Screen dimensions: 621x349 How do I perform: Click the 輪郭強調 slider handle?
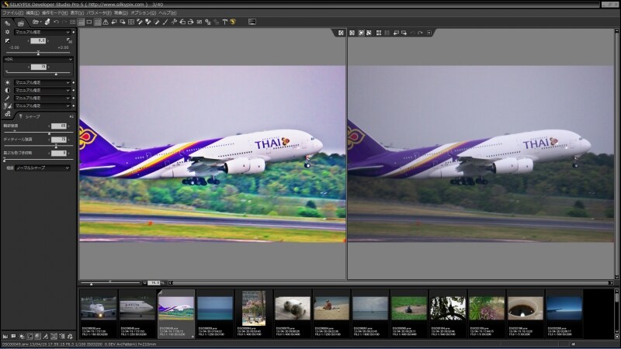tap(49, 133)
